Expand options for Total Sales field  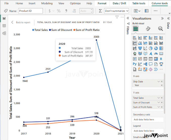tap(159, 98)
